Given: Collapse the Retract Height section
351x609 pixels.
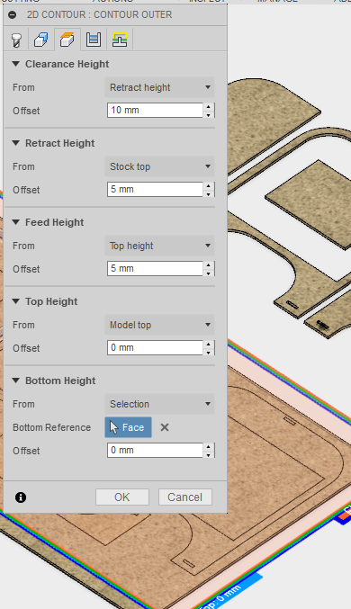Looking at the screenshot, I should tap(15, 143).
